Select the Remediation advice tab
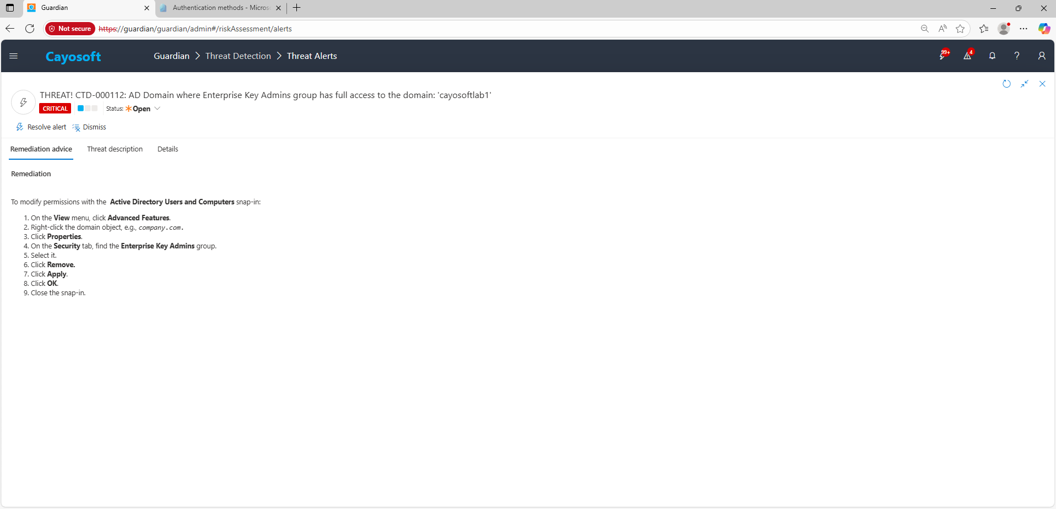 [x=41, y=149]
